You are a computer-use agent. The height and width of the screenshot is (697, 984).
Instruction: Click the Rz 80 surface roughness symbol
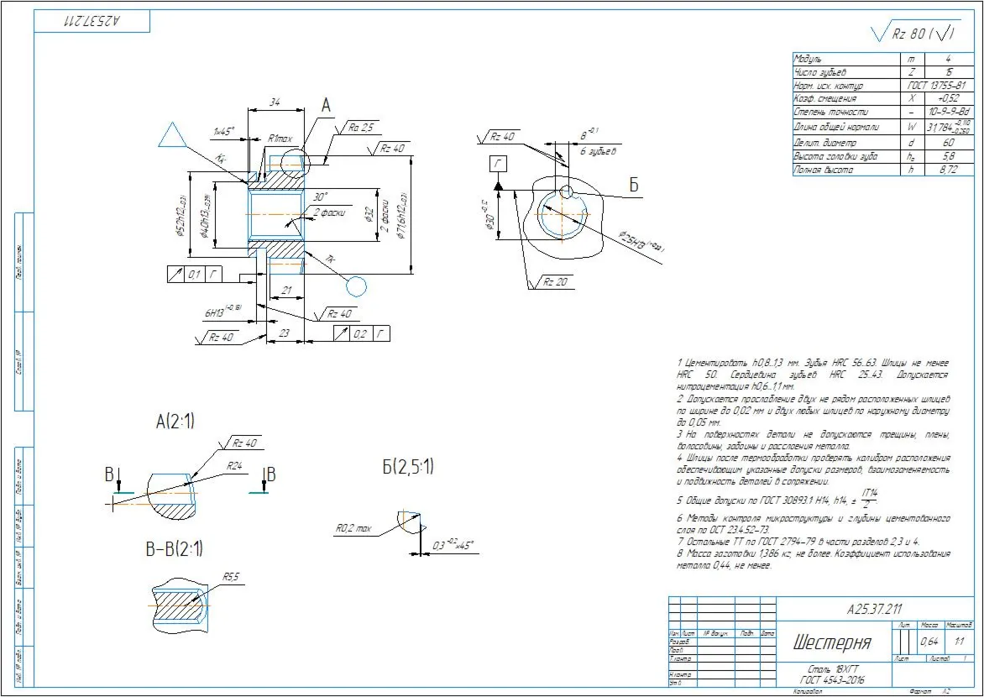coord(916,34)
